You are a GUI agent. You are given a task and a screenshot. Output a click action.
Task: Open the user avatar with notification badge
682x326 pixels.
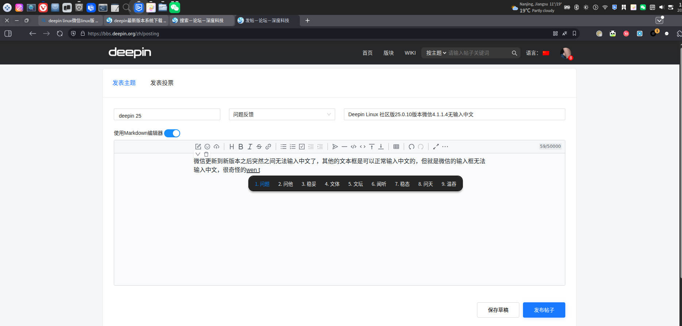point(566,53)
